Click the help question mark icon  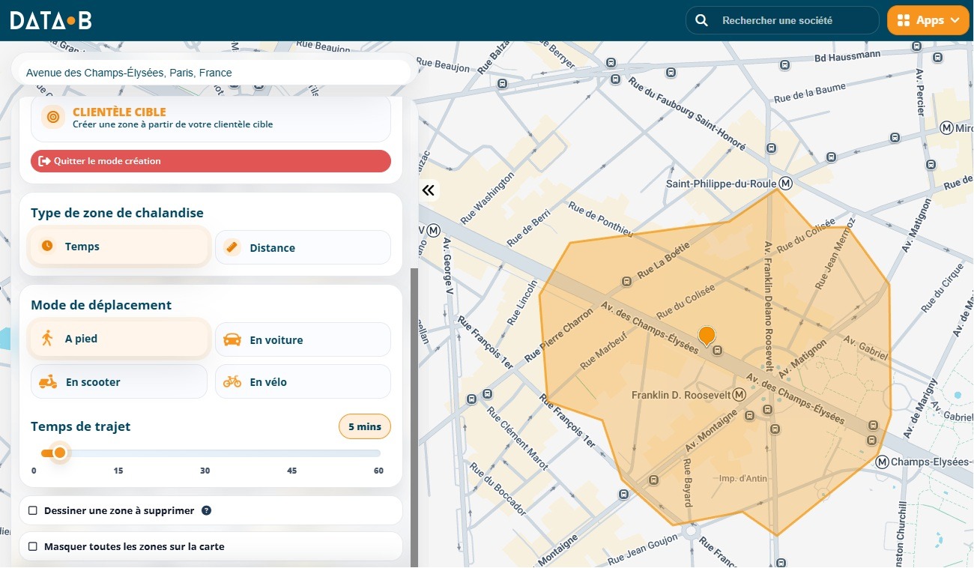[x=207, y=510]
